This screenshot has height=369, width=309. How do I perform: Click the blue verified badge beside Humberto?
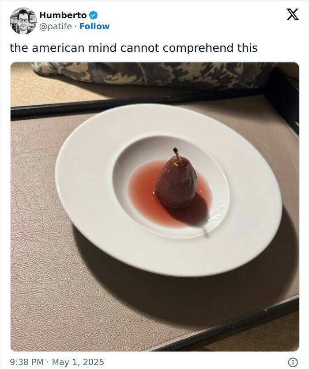pyautogui.click(x=94, y=15)
